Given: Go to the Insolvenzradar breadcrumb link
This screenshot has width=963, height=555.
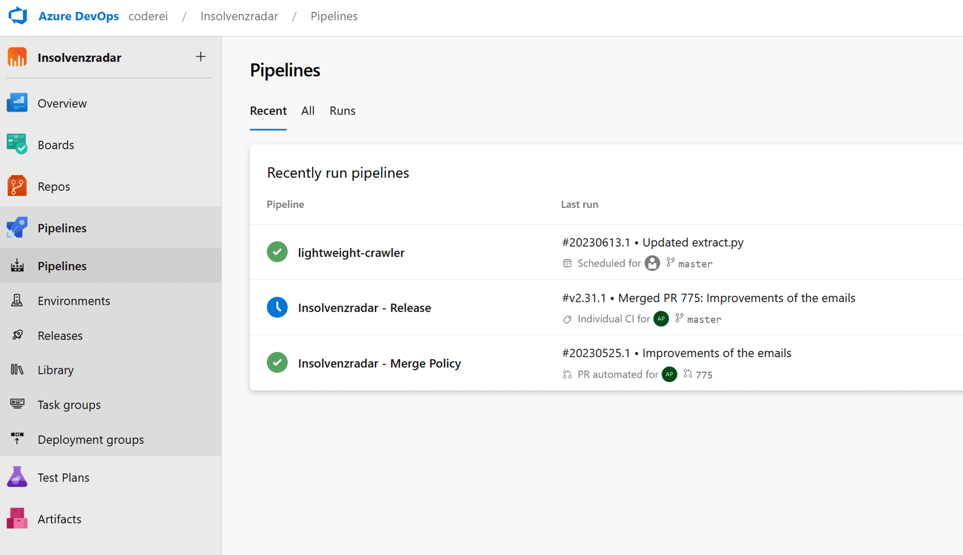Looking at the screenshot, I should click(239, 16).
